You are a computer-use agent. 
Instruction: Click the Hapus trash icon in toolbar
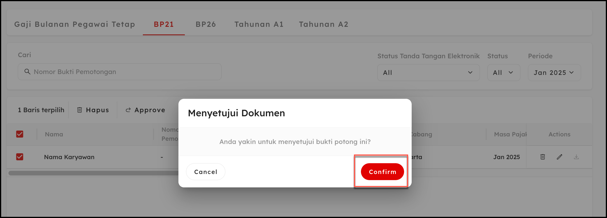[x=80, y=110]
